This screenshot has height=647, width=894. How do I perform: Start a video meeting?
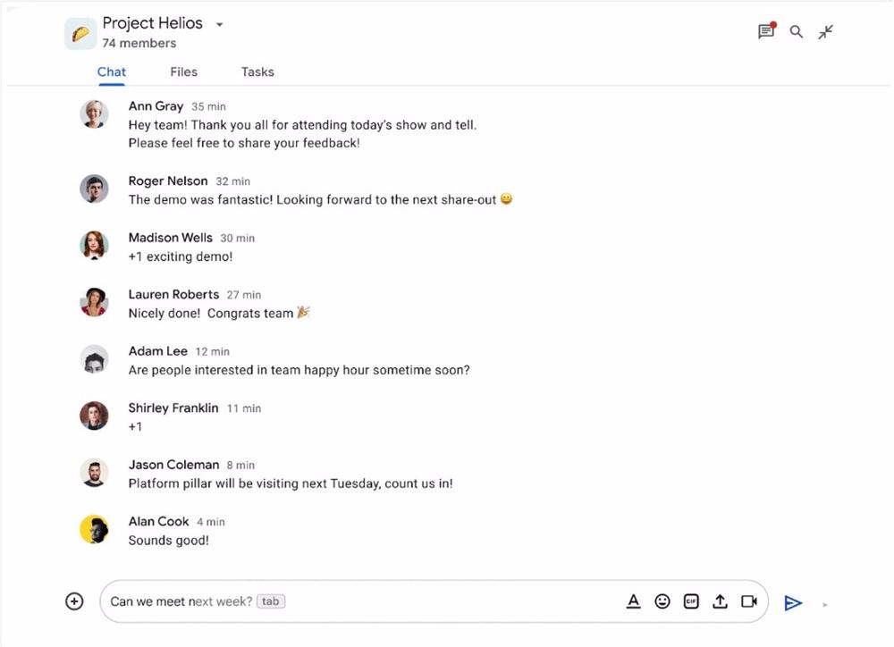pos(749,601)
